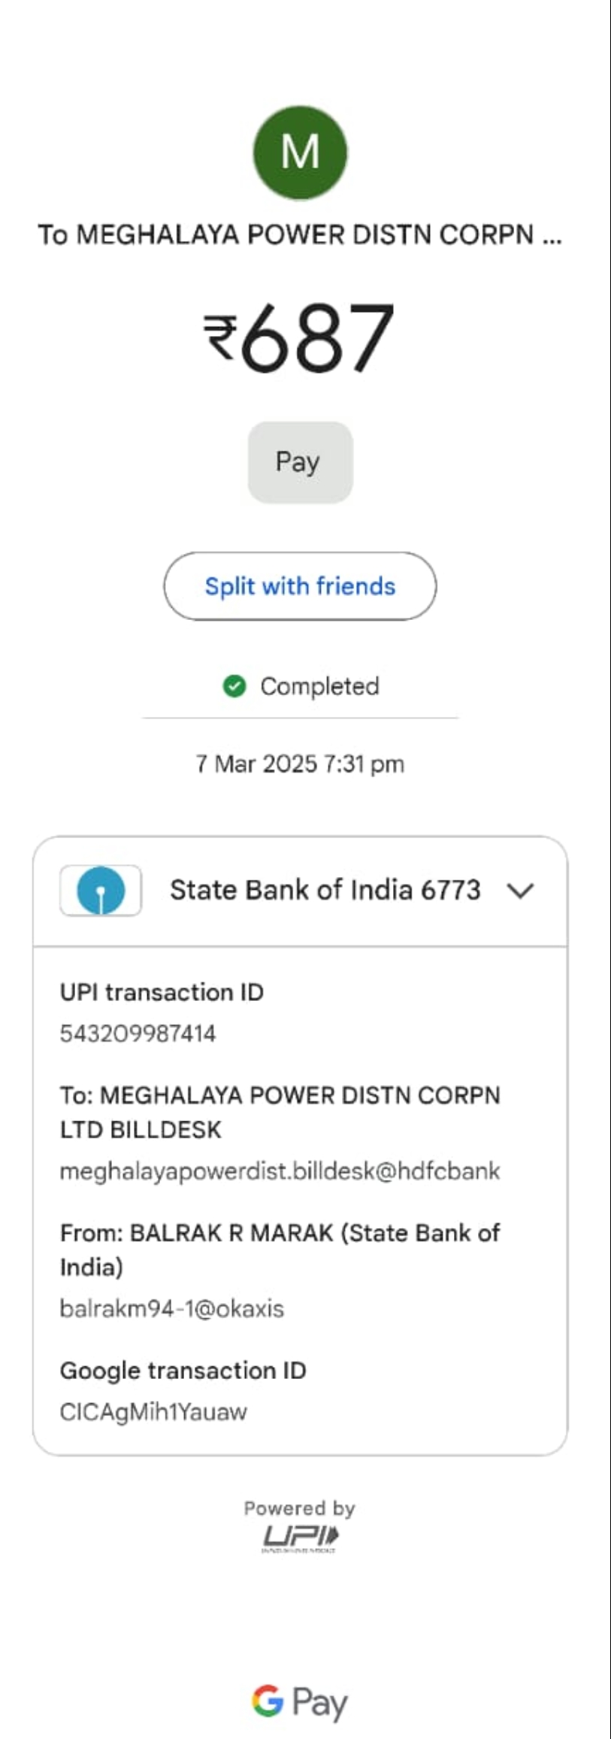Click the Completed status label
The image size is (611, 1739).
[319, 686]
